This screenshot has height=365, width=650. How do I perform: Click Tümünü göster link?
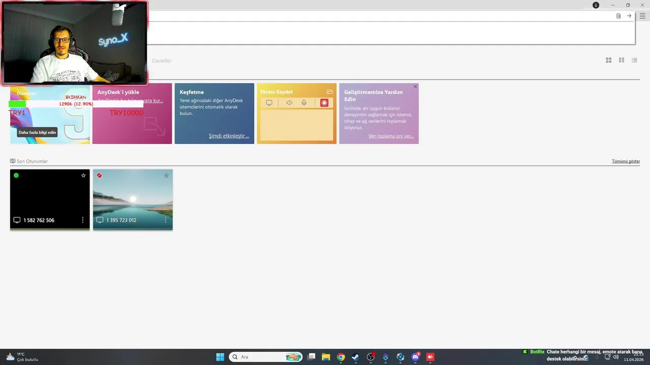tap(626, 161)
